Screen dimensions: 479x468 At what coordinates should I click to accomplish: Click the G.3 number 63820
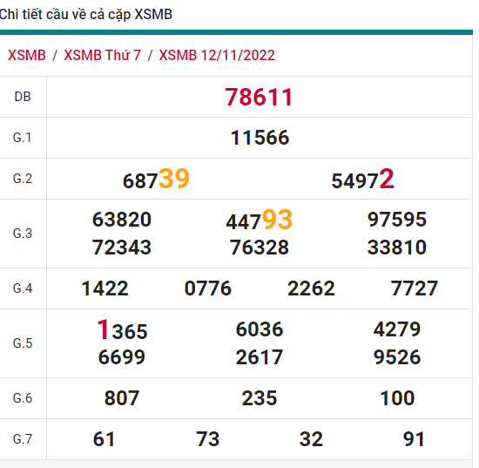(122, 220)
